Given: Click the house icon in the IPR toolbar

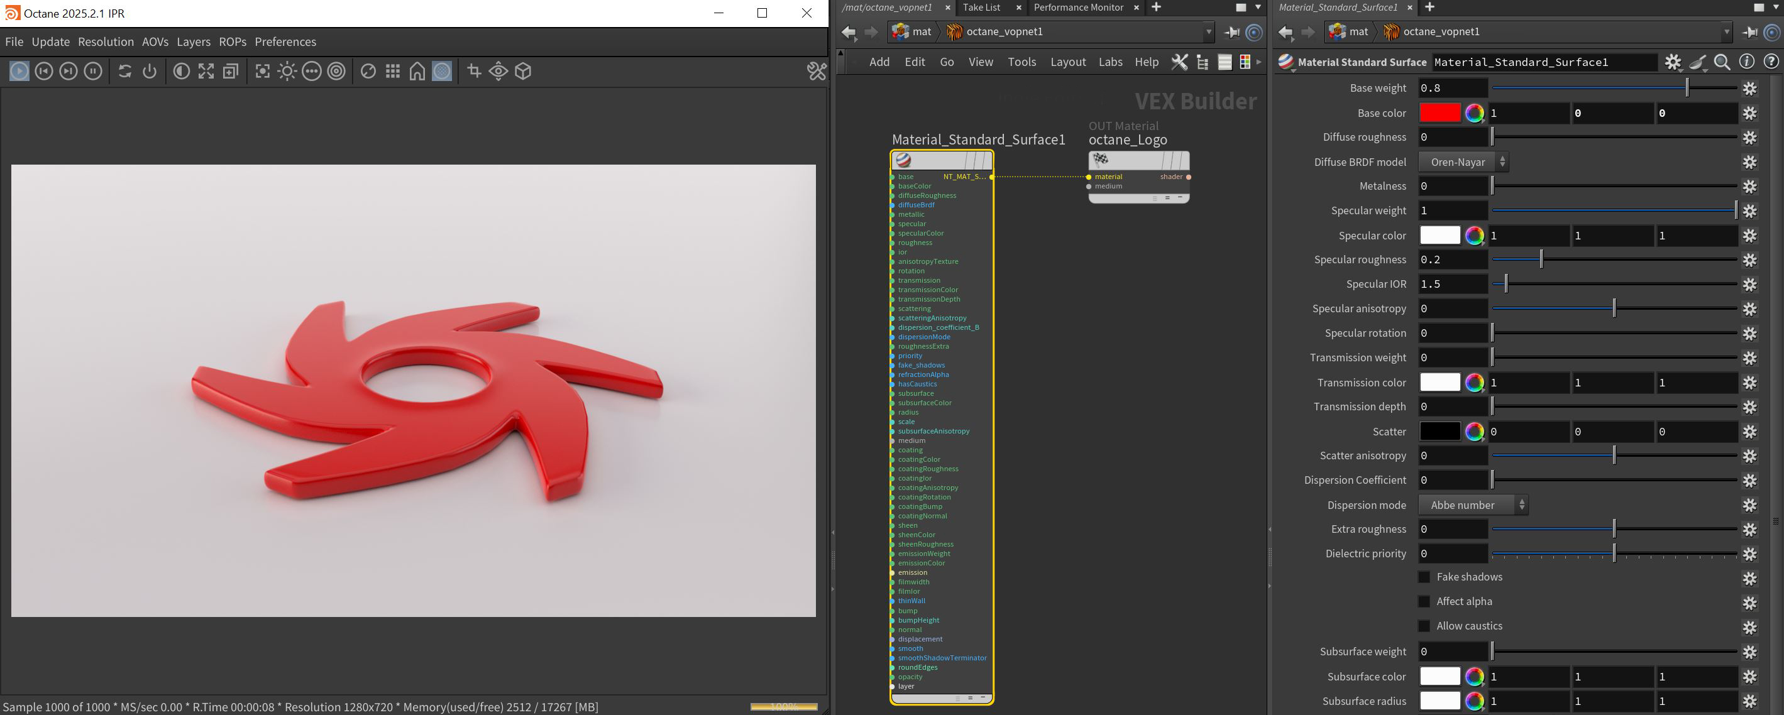Looking at the screenshot, I should click(x=417, y=70).
